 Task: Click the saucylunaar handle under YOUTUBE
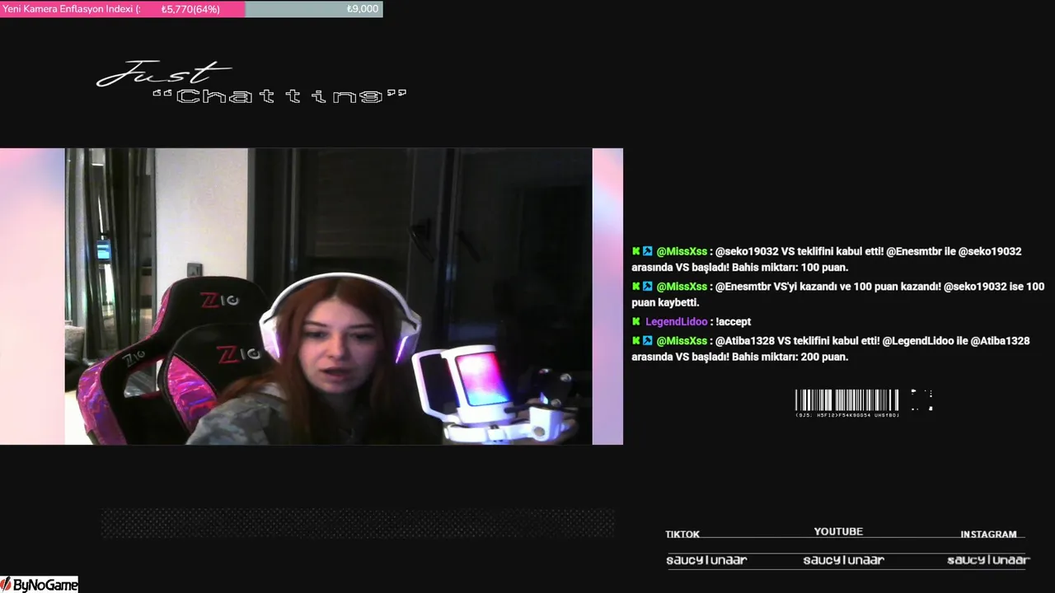tap(843, 560)
